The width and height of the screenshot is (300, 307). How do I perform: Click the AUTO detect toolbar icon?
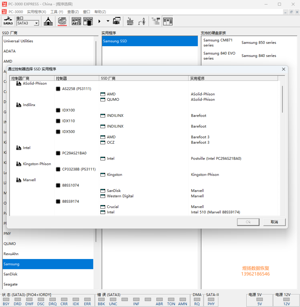click(x=76, y=21)
